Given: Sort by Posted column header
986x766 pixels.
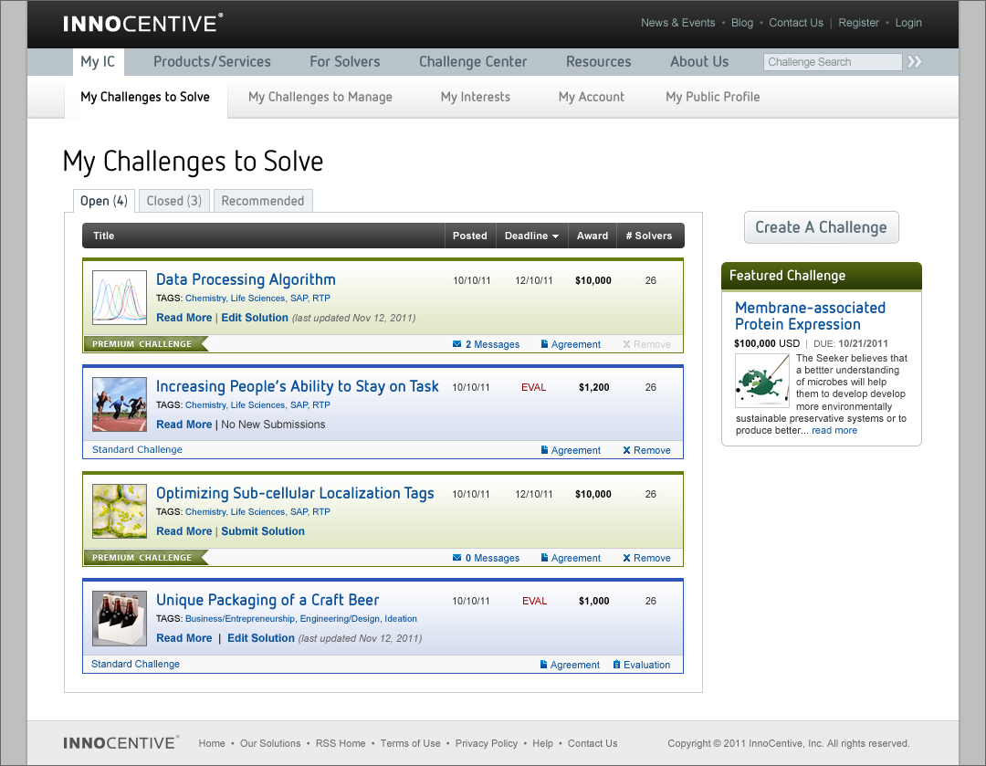Looking at the screenshot, I should point(470,236).
